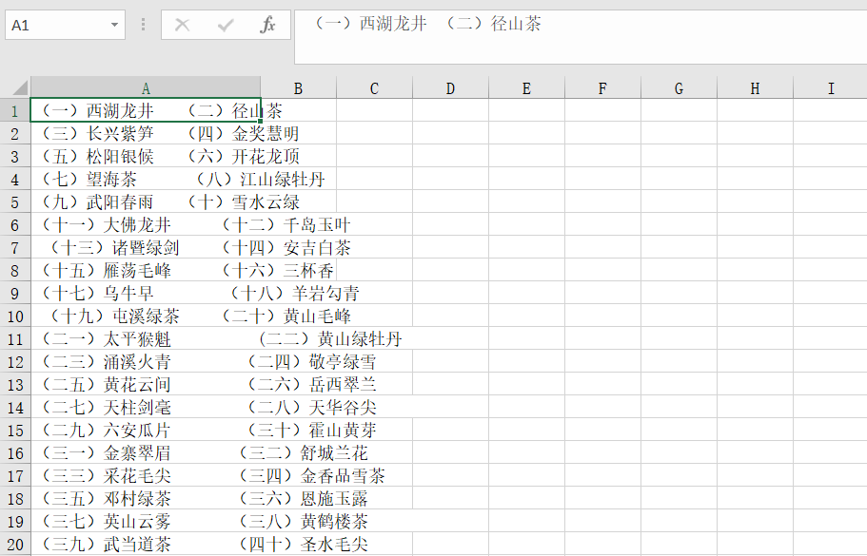Click the Cancel (X) icon beside formula bar
The height and width of the screenshot is (556, 867).
[181, 25]
